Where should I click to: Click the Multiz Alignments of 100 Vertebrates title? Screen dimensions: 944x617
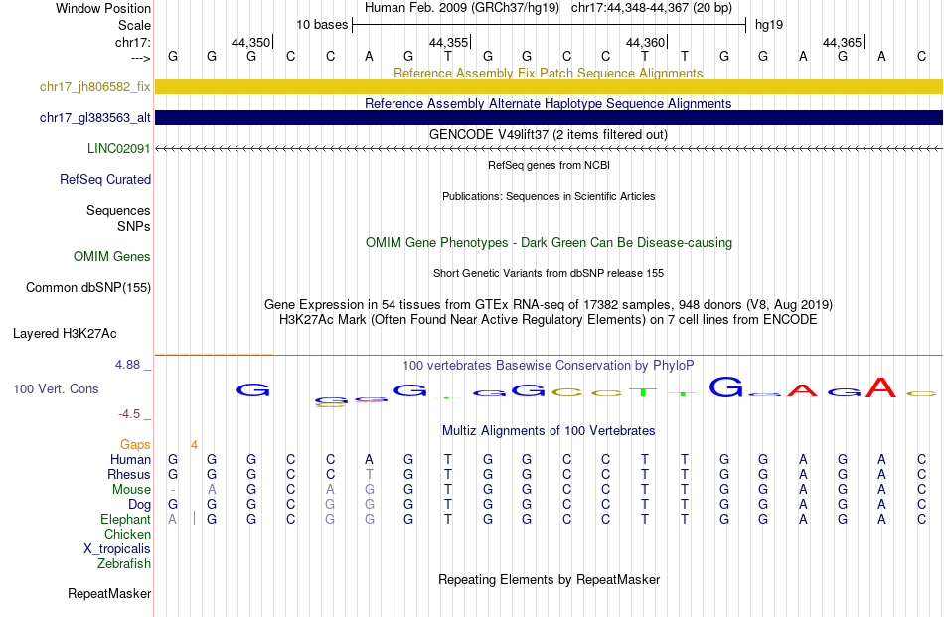(x=549, y=430)
